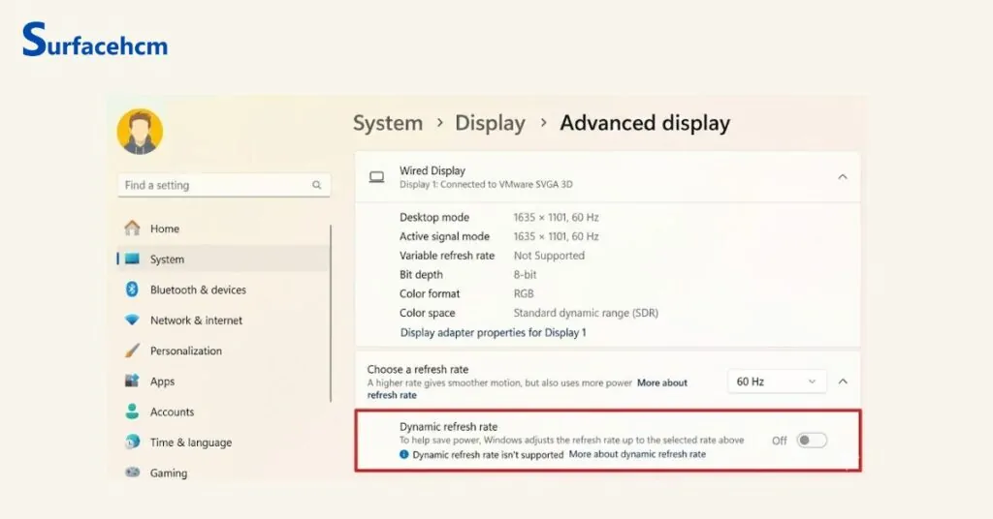Toggle the Dynamic refresh rate switch
The image size is (993, 519).
pos(812,441)
